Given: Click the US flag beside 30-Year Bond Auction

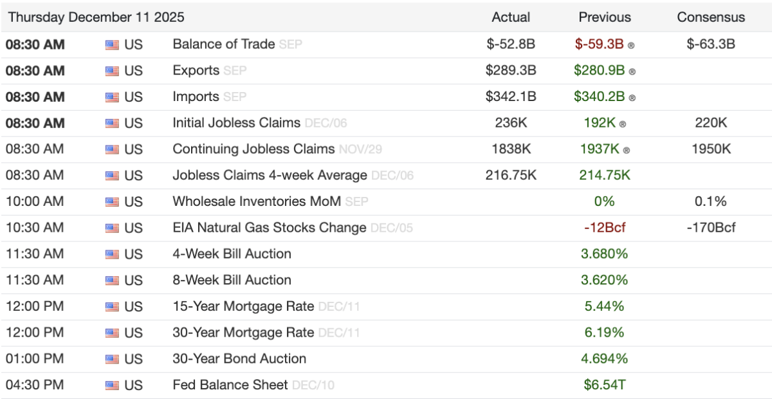Looking at the screenshot, I should [x=113, y=359].
